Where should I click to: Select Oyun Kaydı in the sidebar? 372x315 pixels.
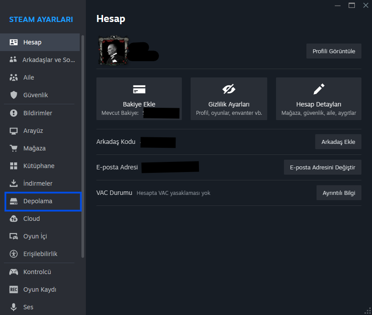point(40,289)
